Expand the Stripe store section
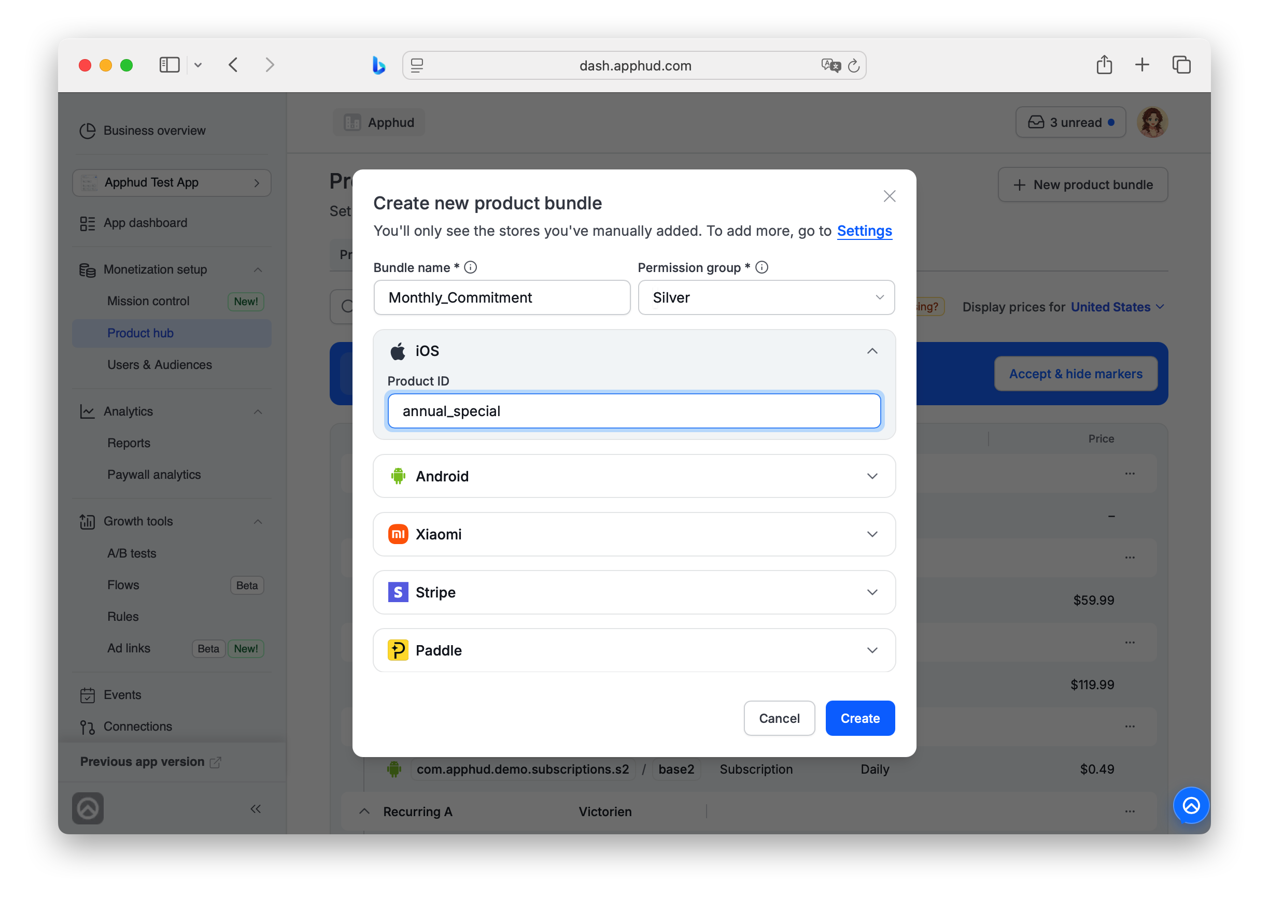The image size is (1269, 912). (634, 592)
